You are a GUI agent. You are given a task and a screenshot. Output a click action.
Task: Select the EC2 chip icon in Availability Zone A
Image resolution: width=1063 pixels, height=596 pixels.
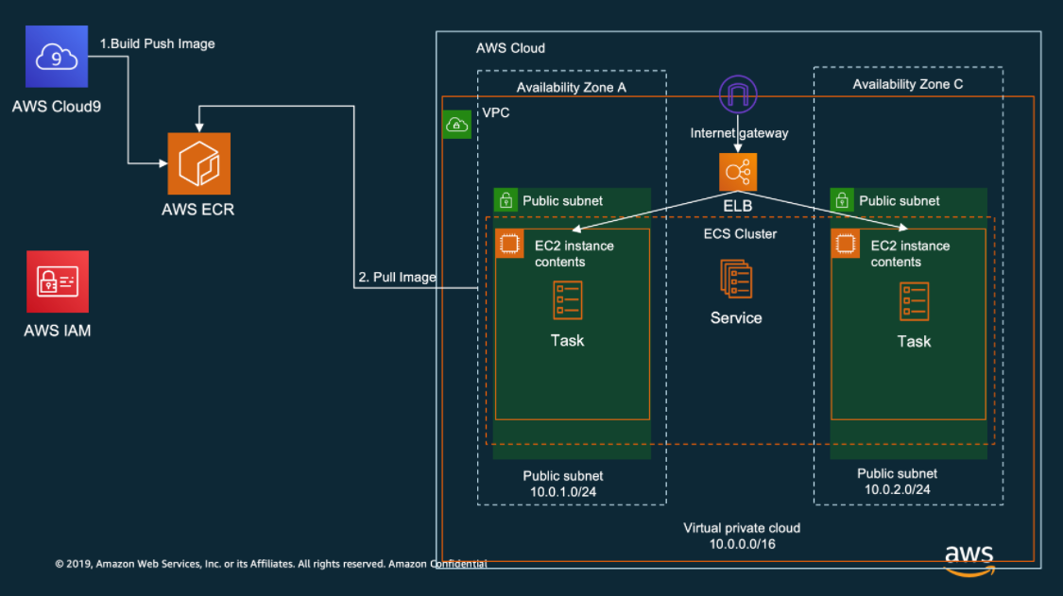(x=510, y=244)
